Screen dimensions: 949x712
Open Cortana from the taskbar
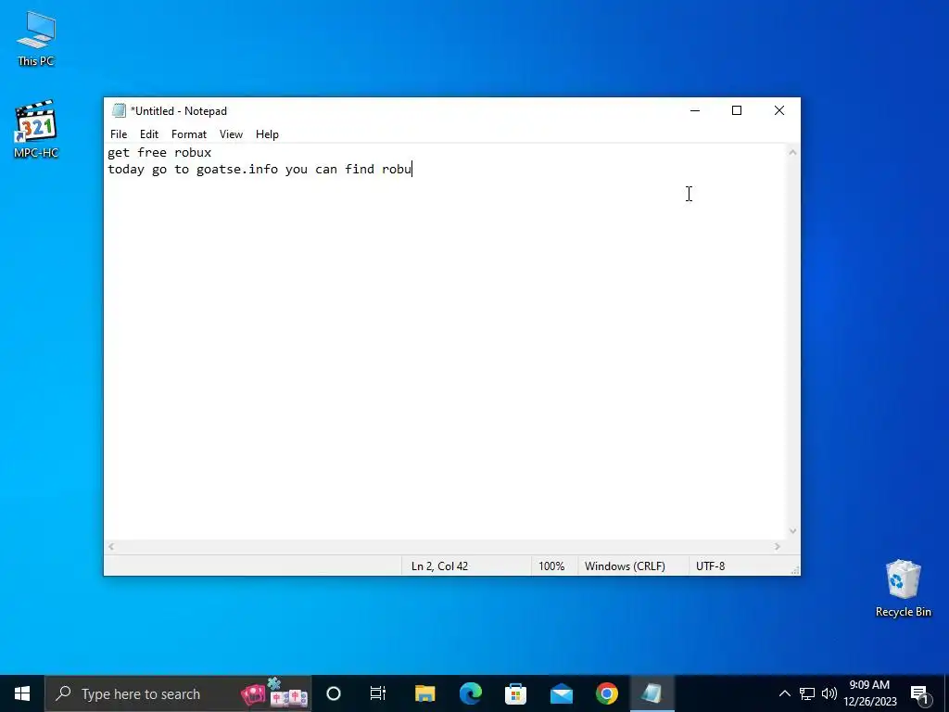(334, 693)
